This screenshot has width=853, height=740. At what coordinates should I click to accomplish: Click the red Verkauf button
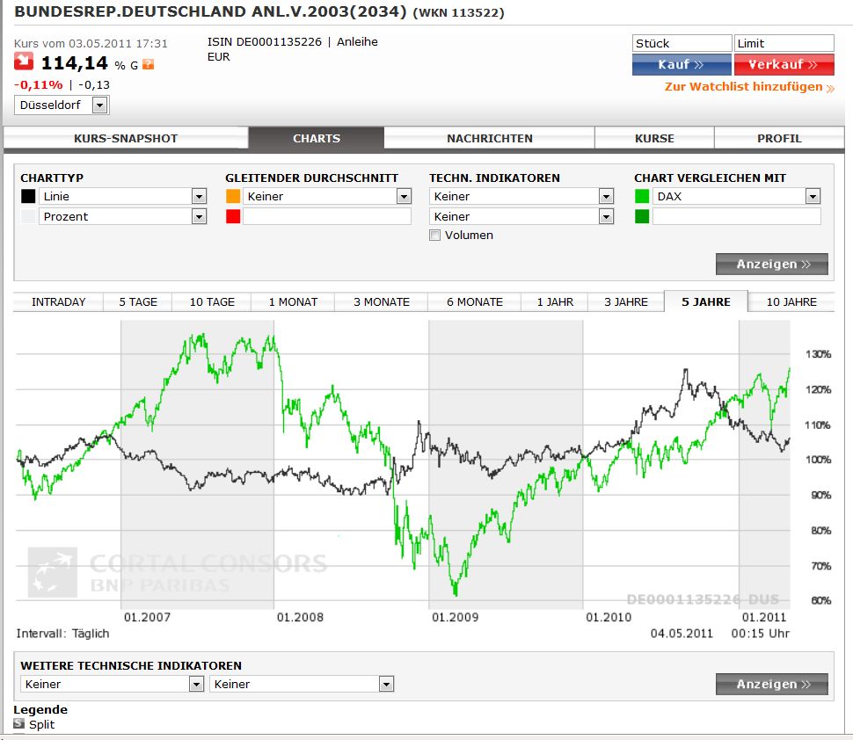784,64
